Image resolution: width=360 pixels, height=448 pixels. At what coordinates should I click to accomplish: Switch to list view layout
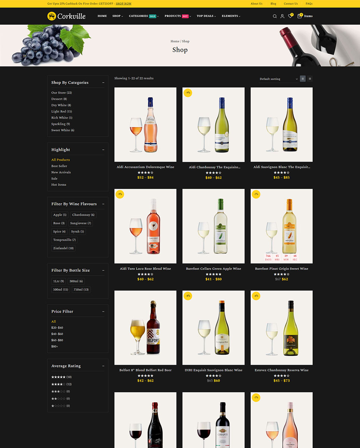[310, 79]
